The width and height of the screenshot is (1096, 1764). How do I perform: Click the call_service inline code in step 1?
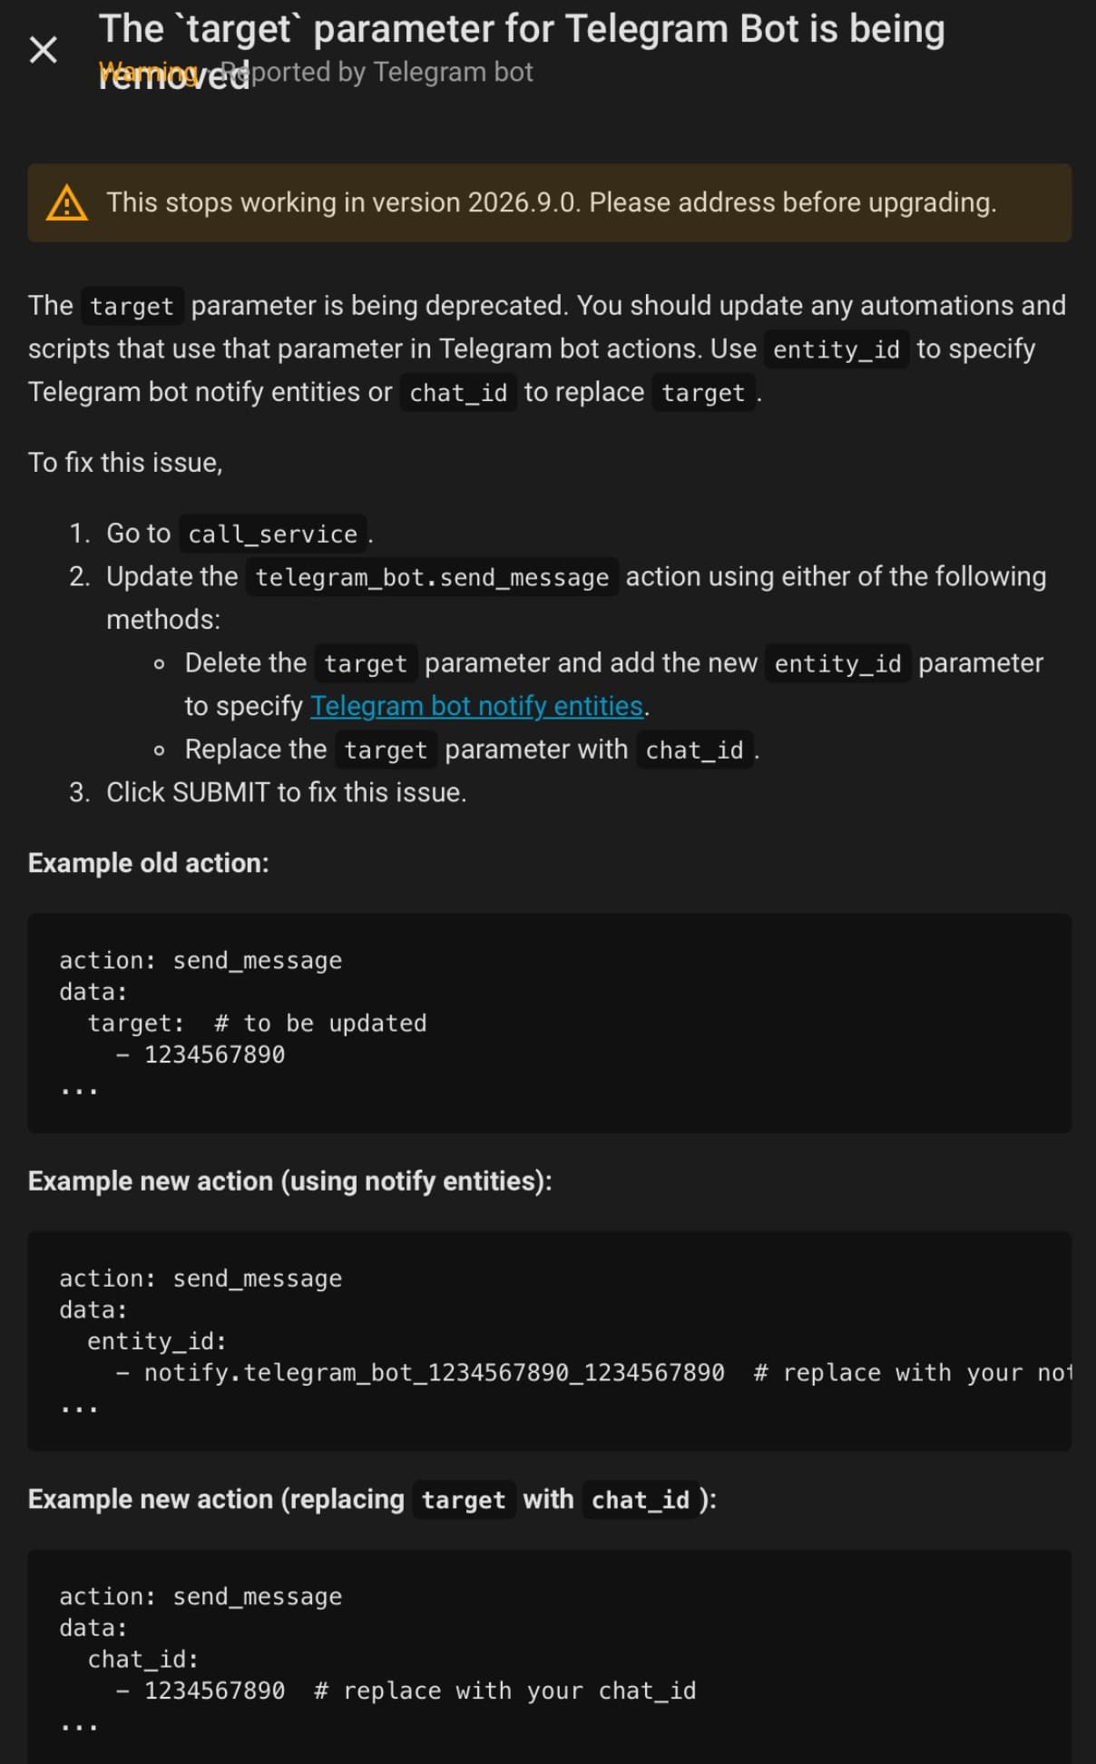(x=272, y=534)
